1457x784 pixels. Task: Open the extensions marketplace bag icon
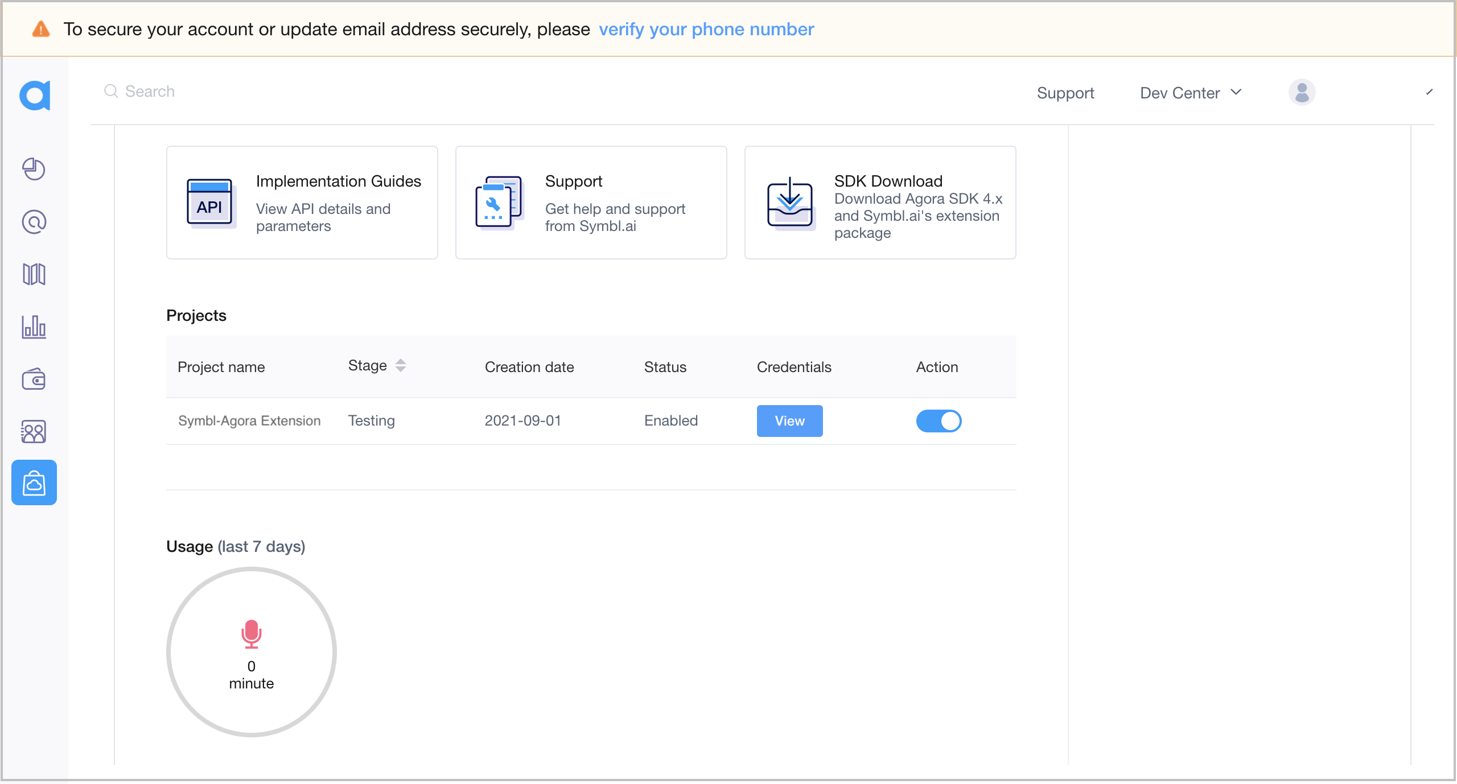34,482
